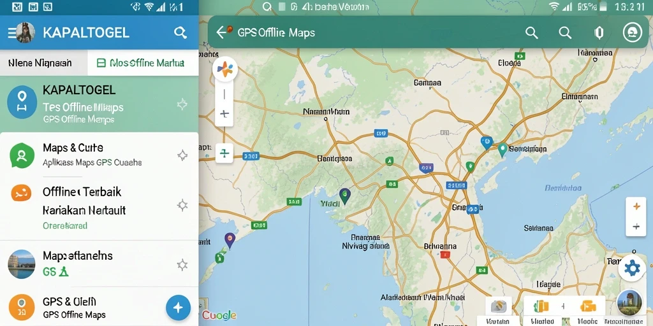Tap the orange icon for Offline Terbaik
This screenshot has height=326, width=653.
[21, 193]
